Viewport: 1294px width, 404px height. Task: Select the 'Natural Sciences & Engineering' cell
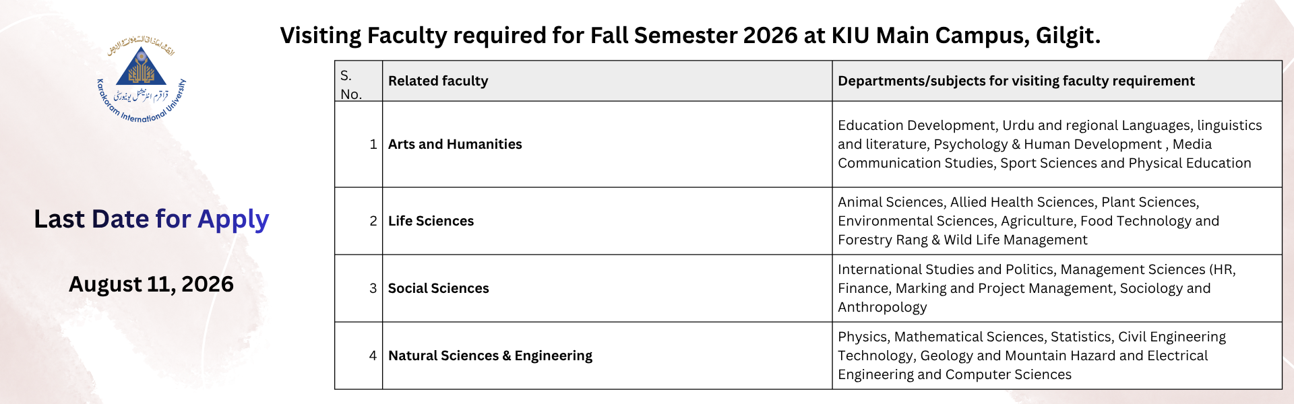pos(607,356)
